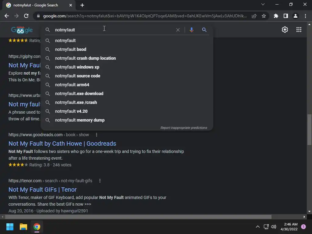Share this page from the address bar

coord(254,16)
